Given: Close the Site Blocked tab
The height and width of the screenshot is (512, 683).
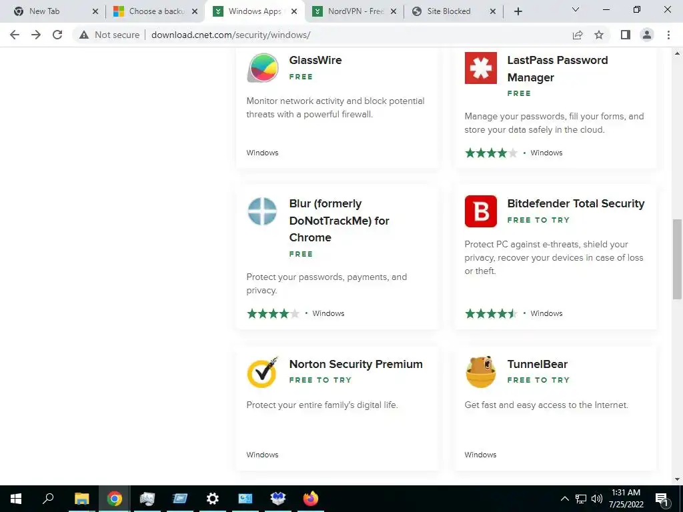Looking at the screenshot, I should (x=493, y=11).
